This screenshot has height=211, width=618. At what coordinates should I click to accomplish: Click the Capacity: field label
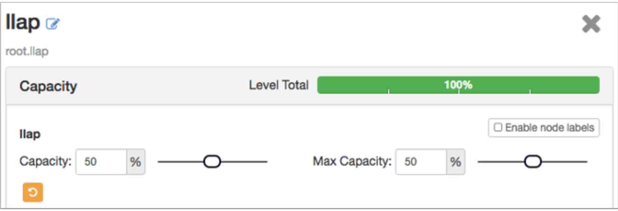[45, 162]
